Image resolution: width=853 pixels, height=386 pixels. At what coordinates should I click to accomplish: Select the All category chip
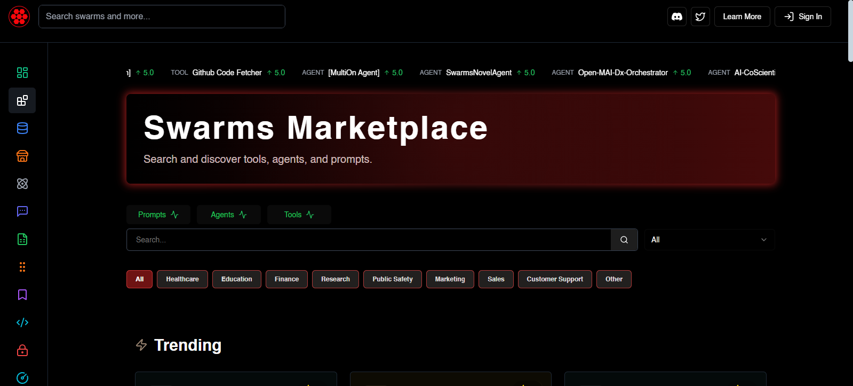140,279
